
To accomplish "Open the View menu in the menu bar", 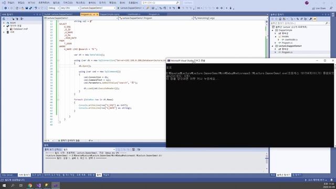I will pyautogui.click(x=31, y=3).
